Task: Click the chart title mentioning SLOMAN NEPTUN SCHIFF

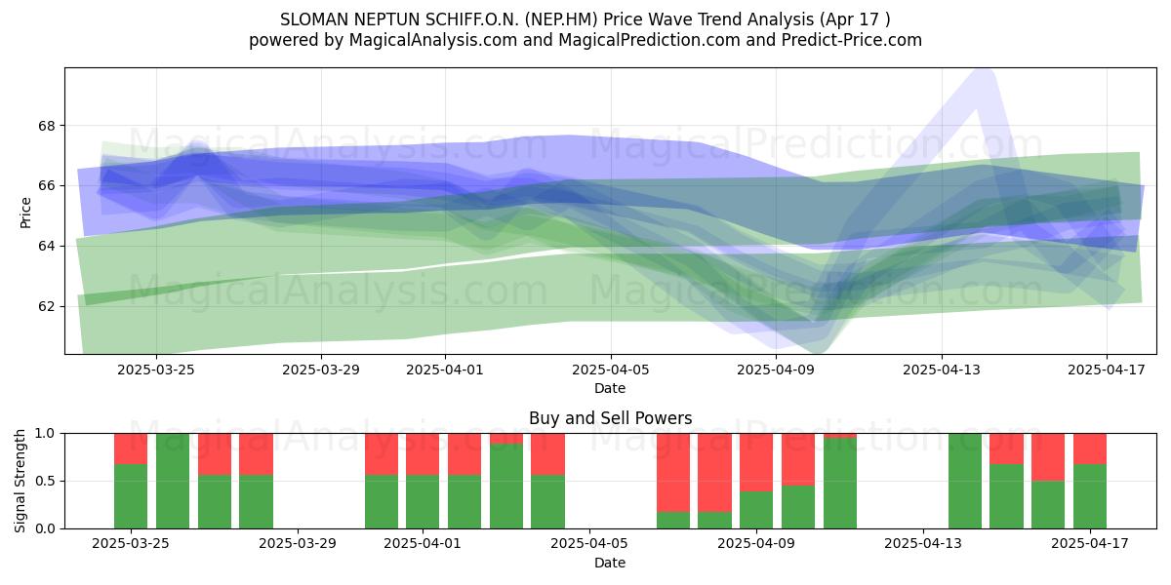Action: (585, 19)
